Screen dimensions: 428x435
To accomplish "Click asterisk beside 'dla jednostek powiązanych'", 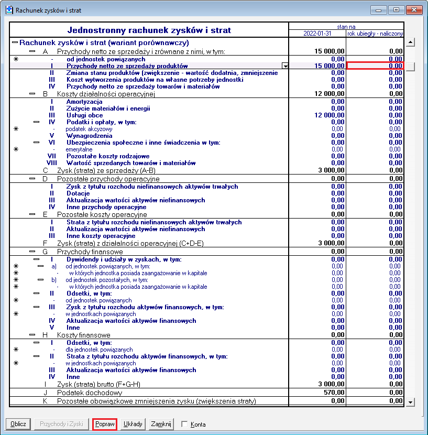I will pyautogui.click(x=16, y=350).
